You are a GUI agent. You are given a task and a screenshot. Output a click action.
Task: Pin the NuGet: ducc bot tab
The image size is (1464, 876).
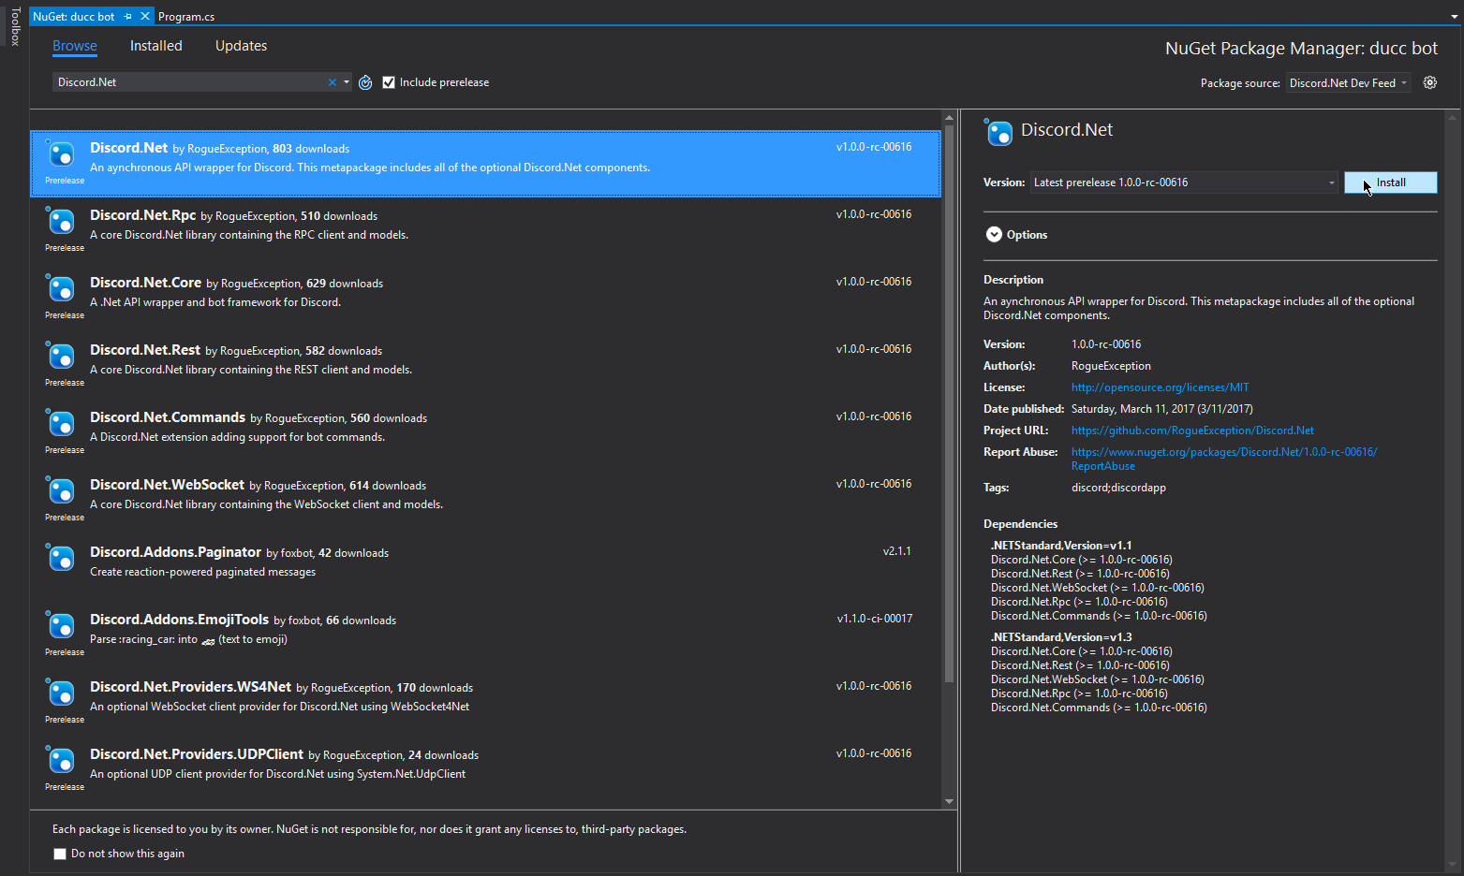coord(128,17)
